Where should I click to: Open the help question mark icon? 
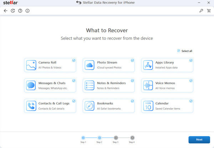(20, 11)
